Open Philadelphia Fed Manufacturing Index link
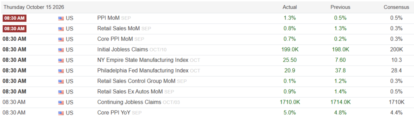The height and width of the screenshot is (117, 414). pyautogui.click(x=143, y=70)
